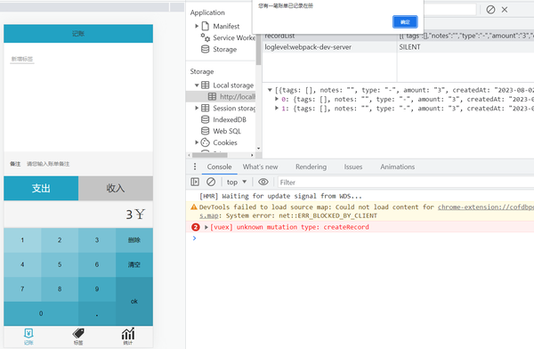Switch to the Rendering drawer tab
534x349 pixels.
(311, 166)
